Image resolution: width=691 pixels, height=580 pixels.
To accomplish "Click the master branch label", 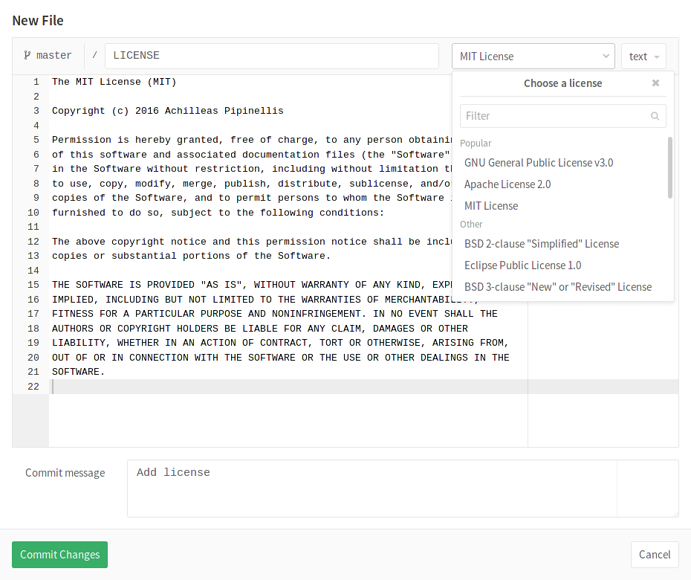I will (x=55, y=55).
